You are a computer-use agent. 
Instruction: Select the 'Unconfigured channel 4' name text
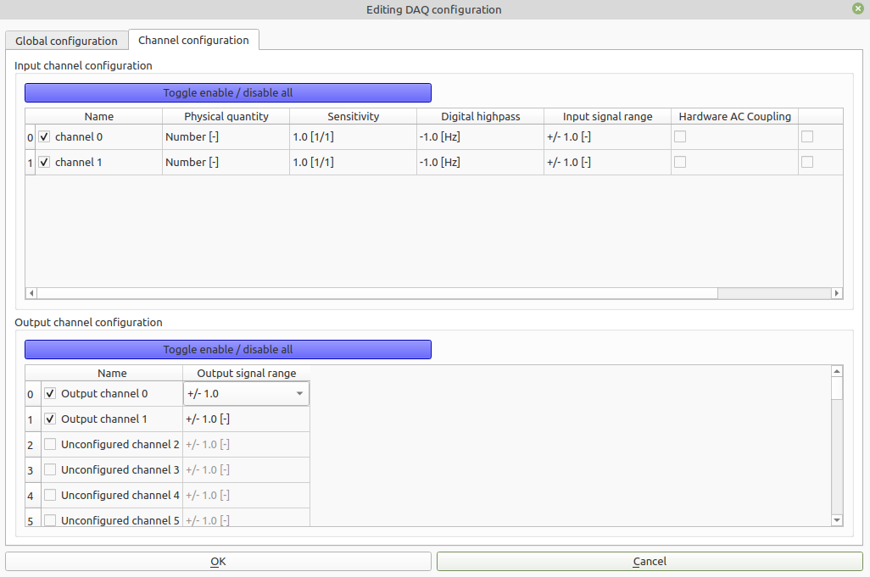tap(120, 496)
